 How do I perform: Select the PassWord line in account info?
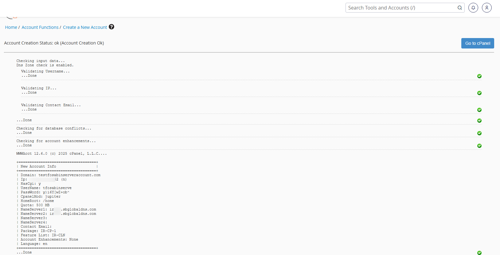coord(45,192)
